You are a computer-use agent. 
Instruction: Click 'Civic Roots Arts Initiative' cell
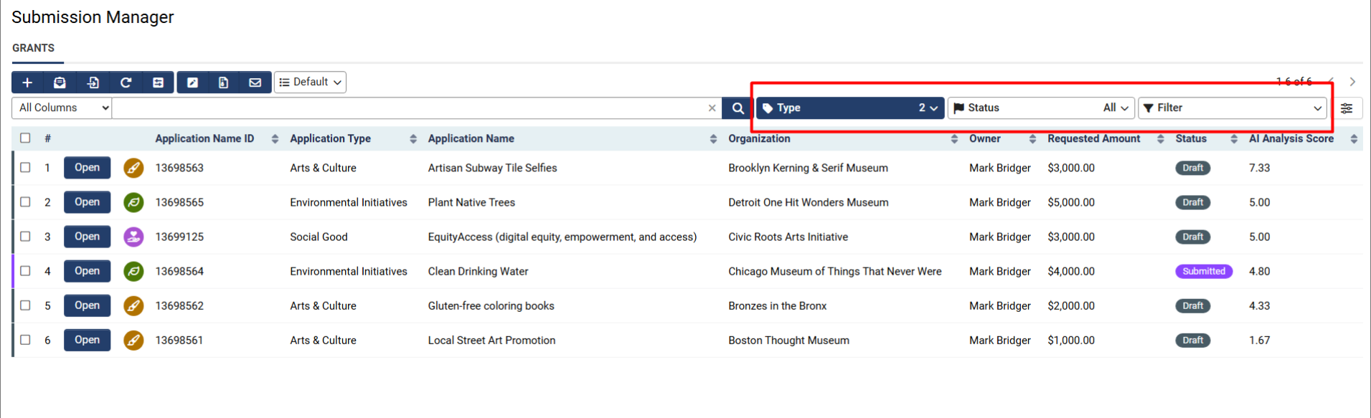788,237
